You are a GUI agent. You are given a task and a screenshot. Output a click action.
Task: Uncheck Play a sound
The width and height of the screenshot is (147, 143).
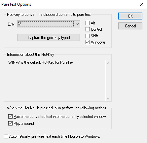(10, 124)
